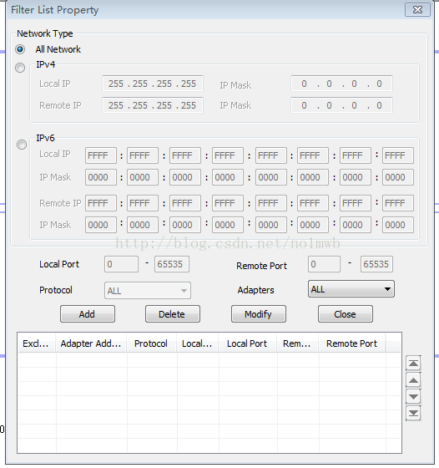Click last 0000 segment of IPv6 Remote IP Mask
Image resolution: width=439 pixels, height=468 pixels.
click(398, 225)
